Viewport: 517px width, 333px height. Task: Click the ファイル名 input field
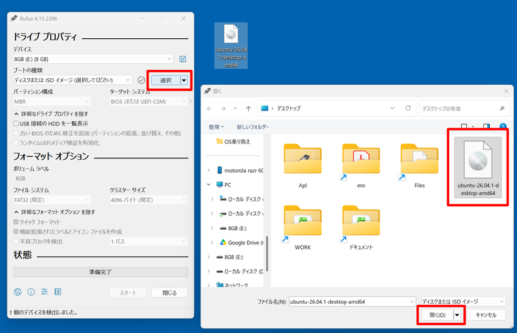click(352, 302)
